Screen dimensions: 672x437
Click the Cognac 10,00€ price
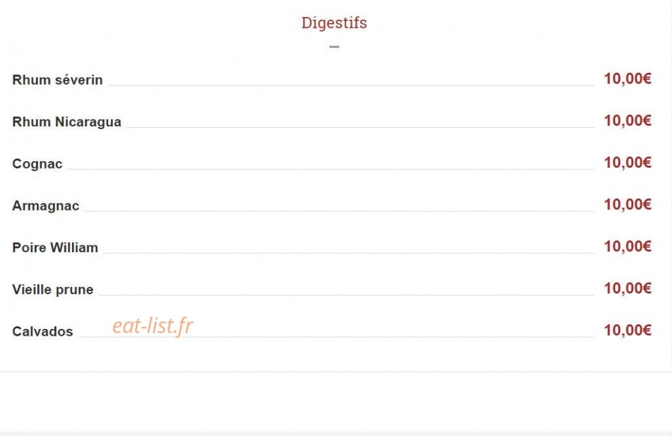(x=627, y=162)
